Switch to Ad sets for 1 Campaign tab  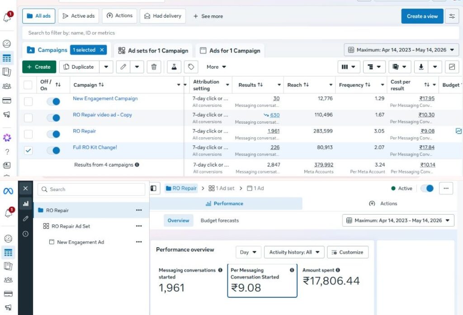pos(153,51)
